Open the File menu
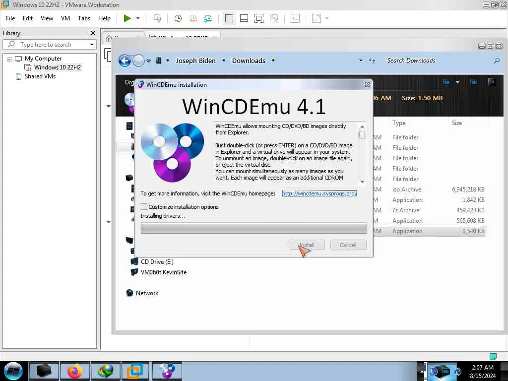The image size is (508, 381). click(10, 18)
